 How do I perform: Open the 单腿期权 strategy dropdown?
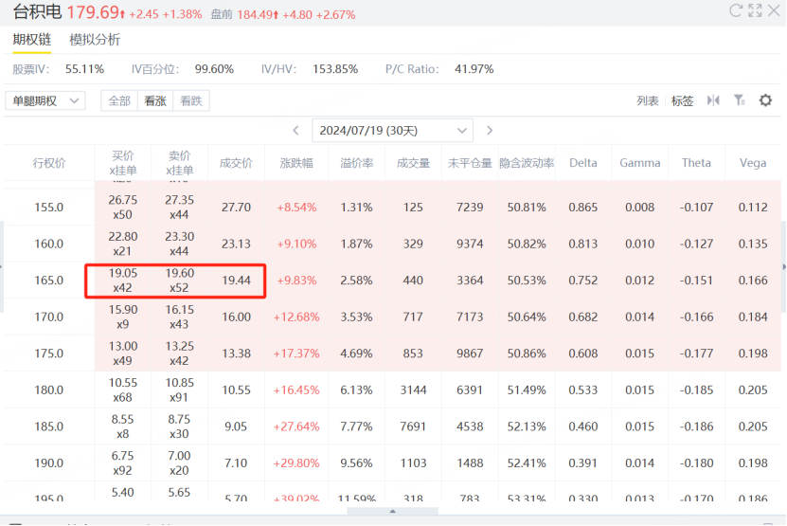[x=45, y=101]
